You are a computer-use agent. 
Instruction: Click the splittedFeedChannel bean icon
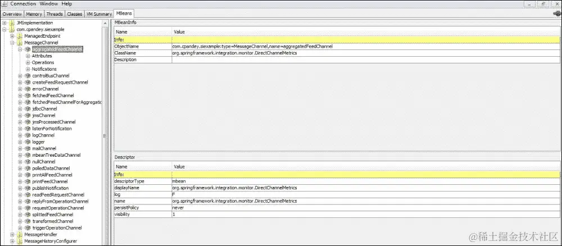pos(28,215)
